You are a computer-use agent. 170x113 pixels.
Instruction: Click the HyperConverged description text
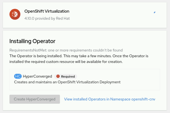[67, 82]
